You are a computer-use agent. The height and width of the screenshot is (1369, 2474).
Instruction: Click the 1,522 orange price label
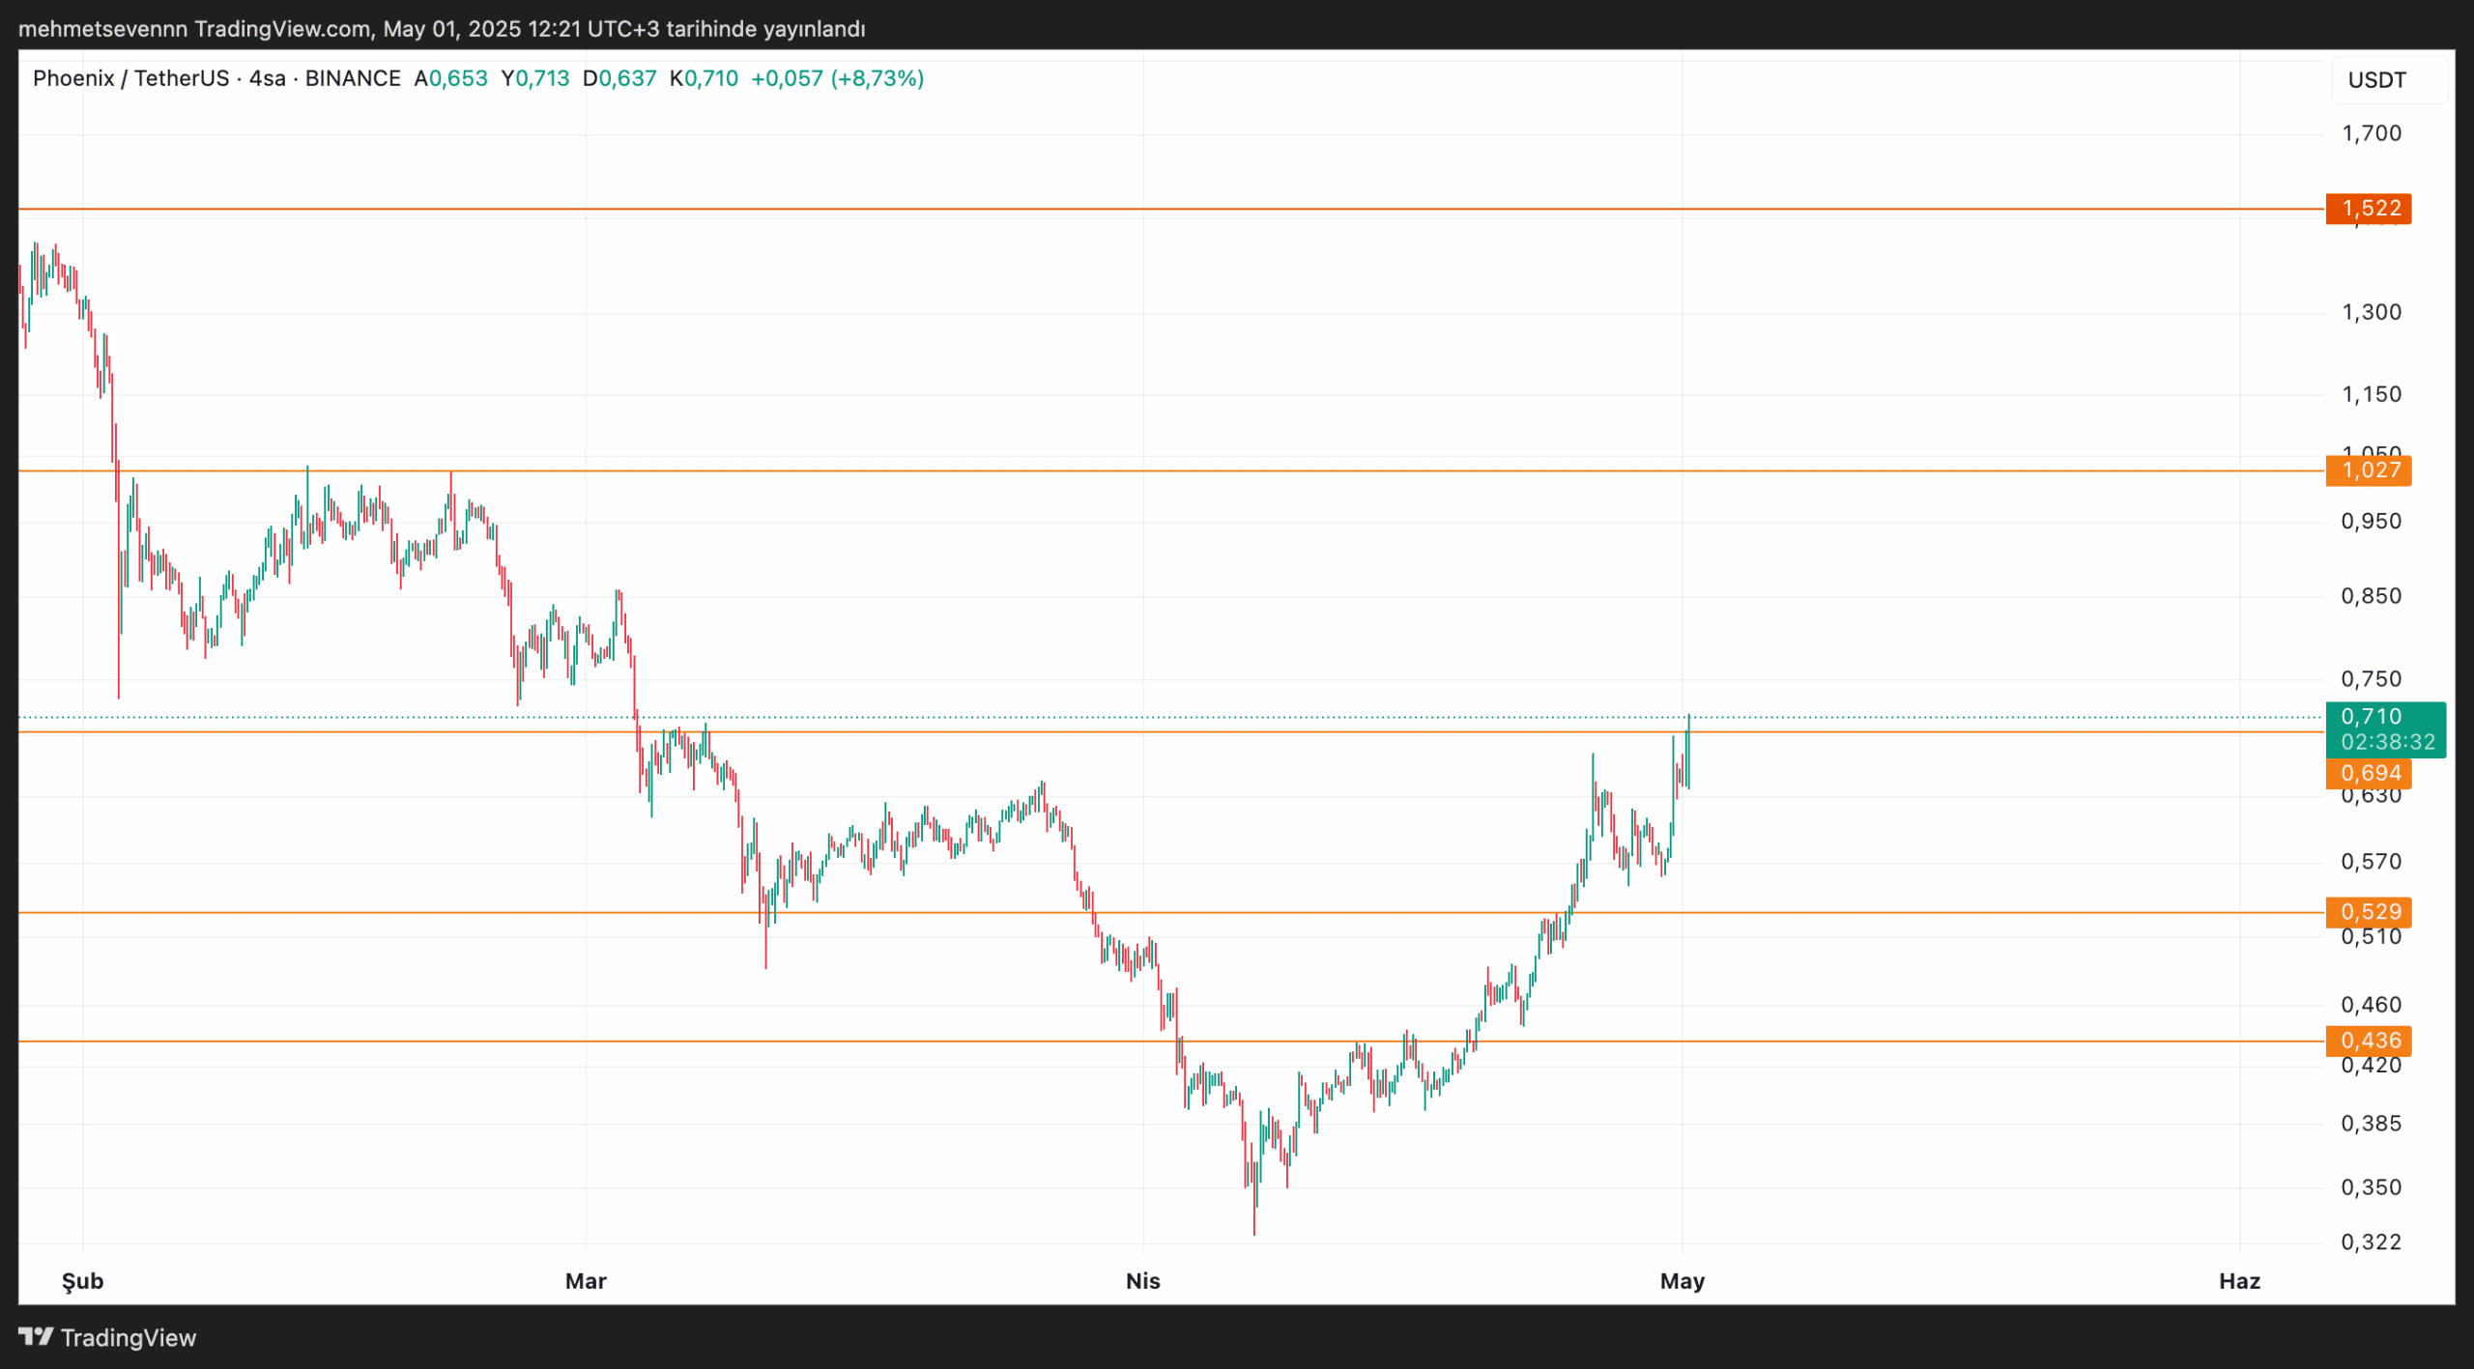coord(2370,209)
